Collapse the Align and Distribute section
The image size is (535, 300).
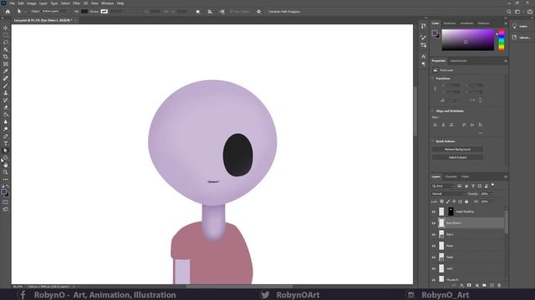pyautogui.click(x=433, y=111)
